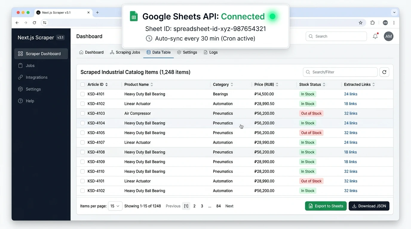This screenshot has width=411, height=229.
Task: Open notifications via the bell icon
Action: (x=375, y=36)
